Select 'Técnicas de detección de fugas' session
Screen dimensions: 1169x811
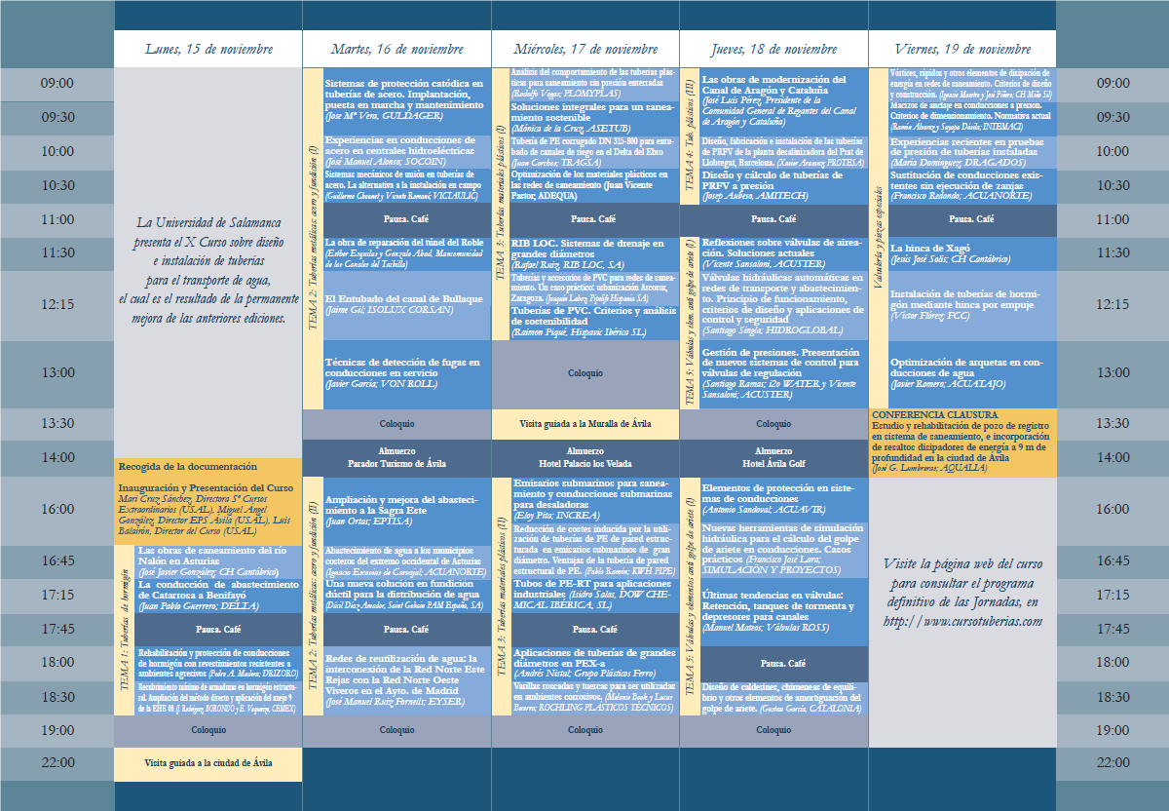pos(409,374)
